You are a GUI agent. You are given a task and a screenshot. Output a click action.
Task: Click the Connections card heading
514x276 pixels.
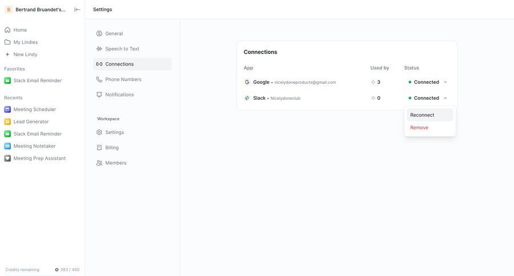pyautogui.click(x=260, y=52)
